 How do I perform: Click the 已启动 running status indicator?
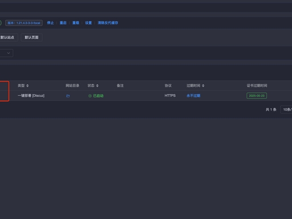(x=96, y=96)
